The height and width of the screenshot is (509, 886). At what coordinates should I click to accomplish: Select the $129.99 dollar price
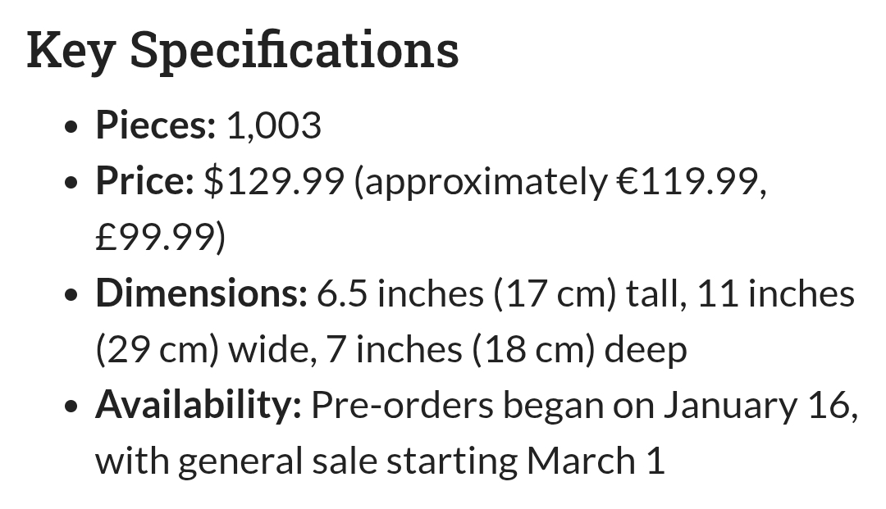[273, 181]
